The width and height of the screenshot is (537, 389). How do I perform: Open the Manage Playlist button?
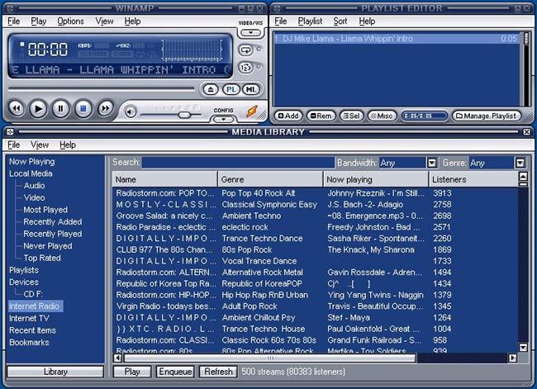[487, 116]
